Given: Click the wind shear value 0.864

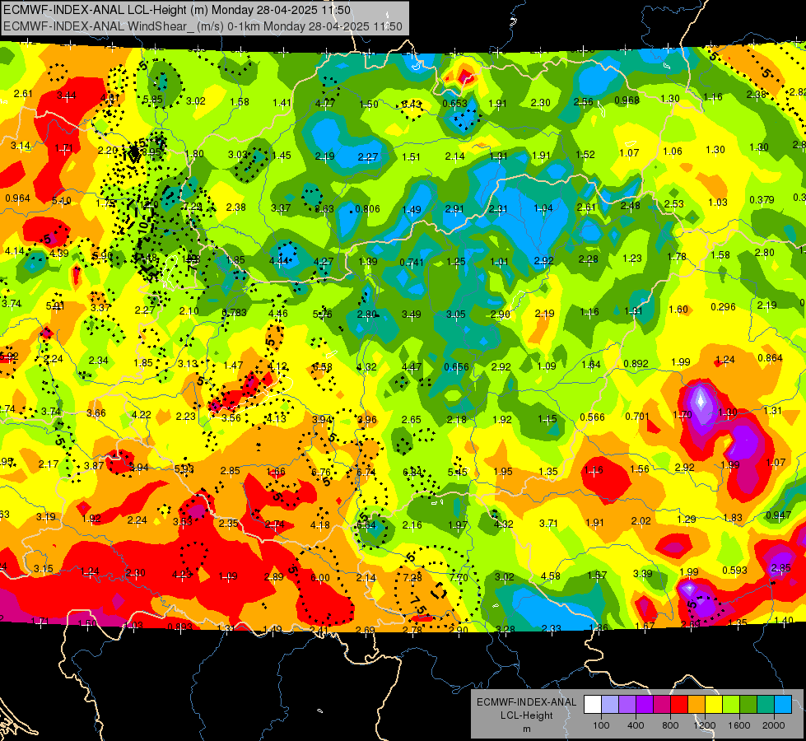Looking at the screenshot, I should click(x=770, y=358).
